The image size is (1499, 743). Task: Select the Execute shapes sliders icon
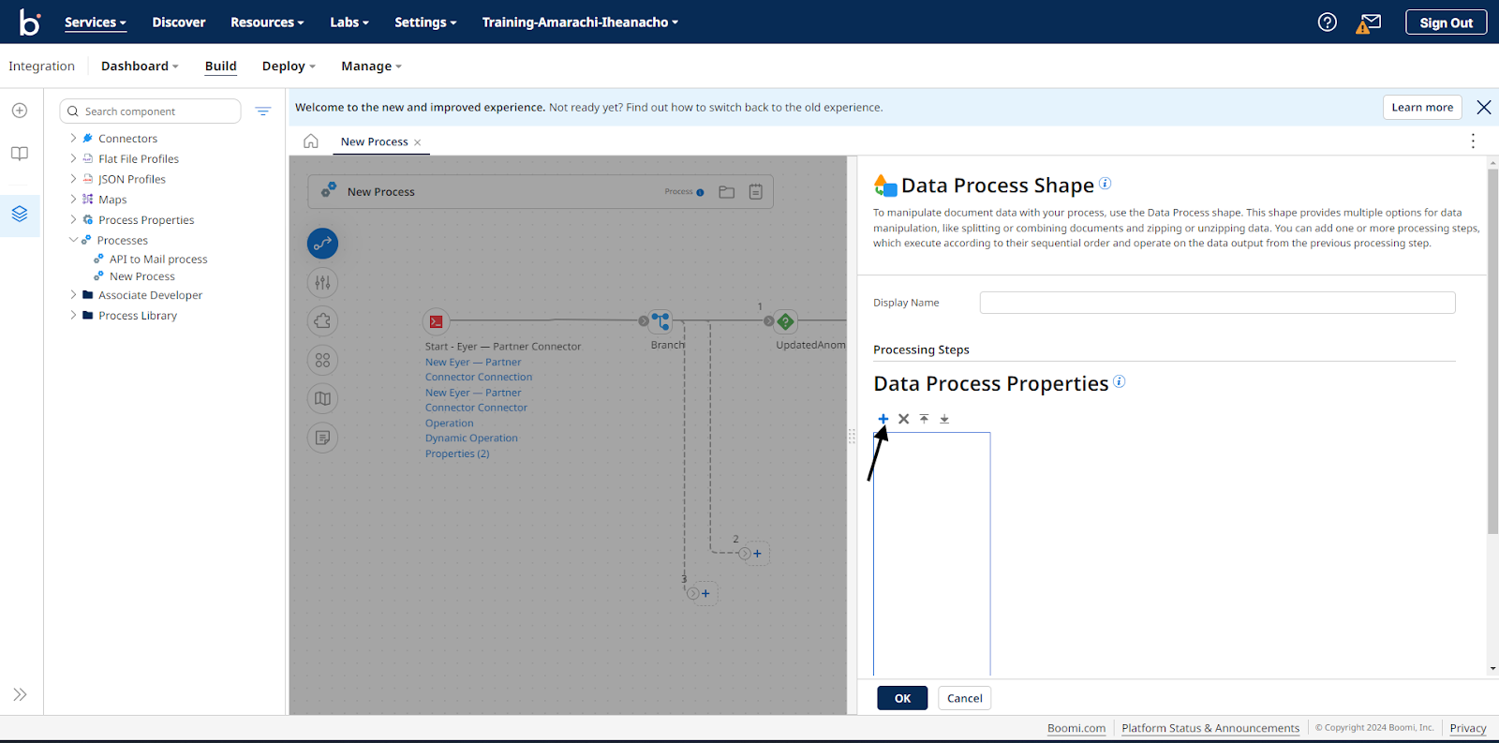323,283
